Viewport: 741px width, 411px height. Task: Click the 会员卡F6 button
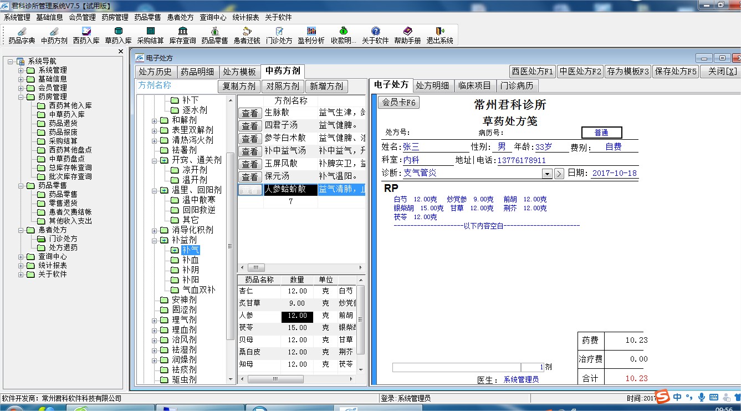[398, 103]
